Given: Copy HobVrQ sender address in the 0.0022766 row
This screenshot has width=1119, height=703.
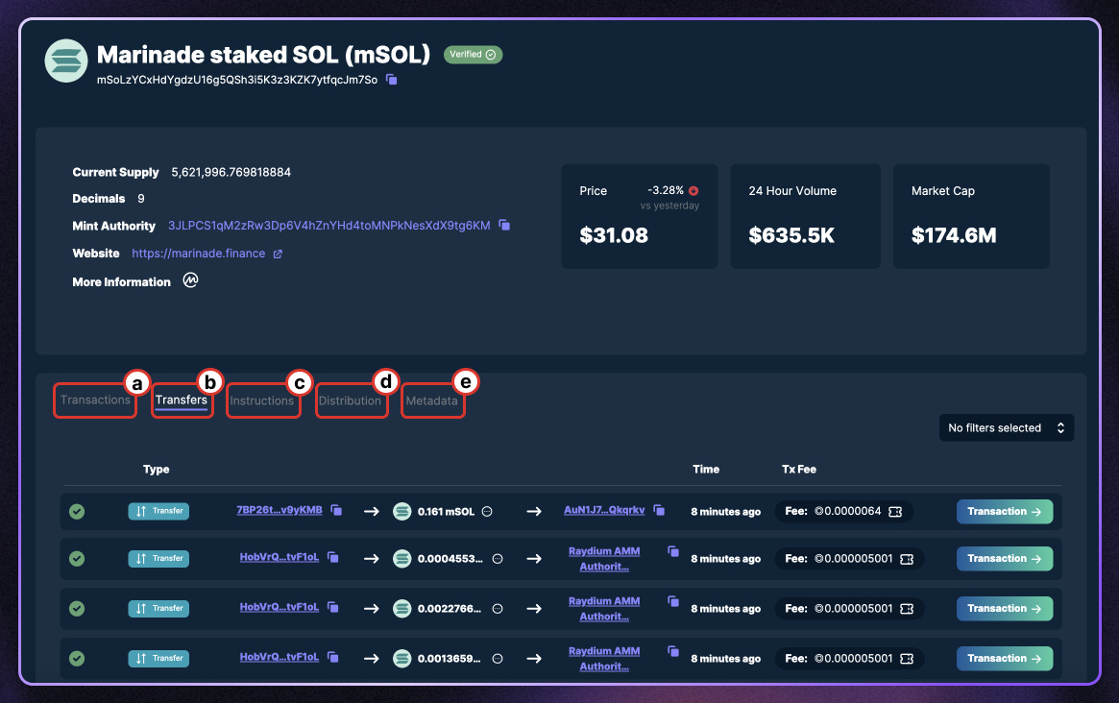Looking at the screenshot, I should point(332,607).
